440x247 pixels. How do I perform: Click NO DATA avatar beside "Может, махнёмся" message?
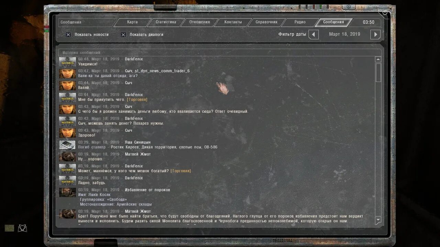[67, 169]
